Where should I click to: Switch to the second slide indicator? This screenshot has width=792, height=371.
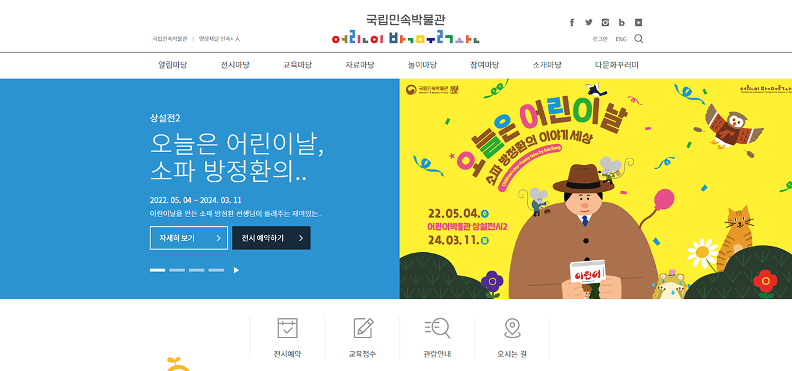177,270
